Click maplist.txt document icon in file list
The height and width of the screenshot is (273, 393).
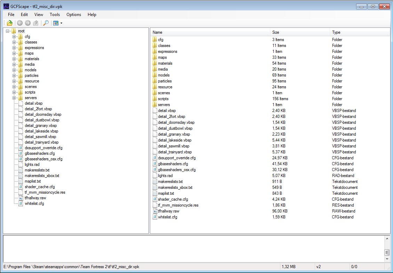click(x=155, y=193)
